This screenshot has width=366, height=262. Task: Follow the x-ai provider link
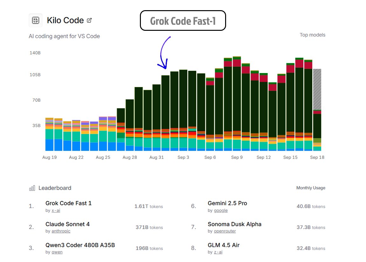tap(56, 211)
